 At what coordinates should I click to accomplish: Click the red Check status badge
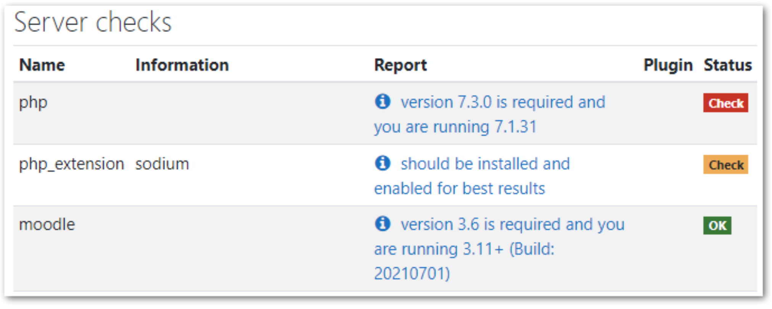[725, 103]
